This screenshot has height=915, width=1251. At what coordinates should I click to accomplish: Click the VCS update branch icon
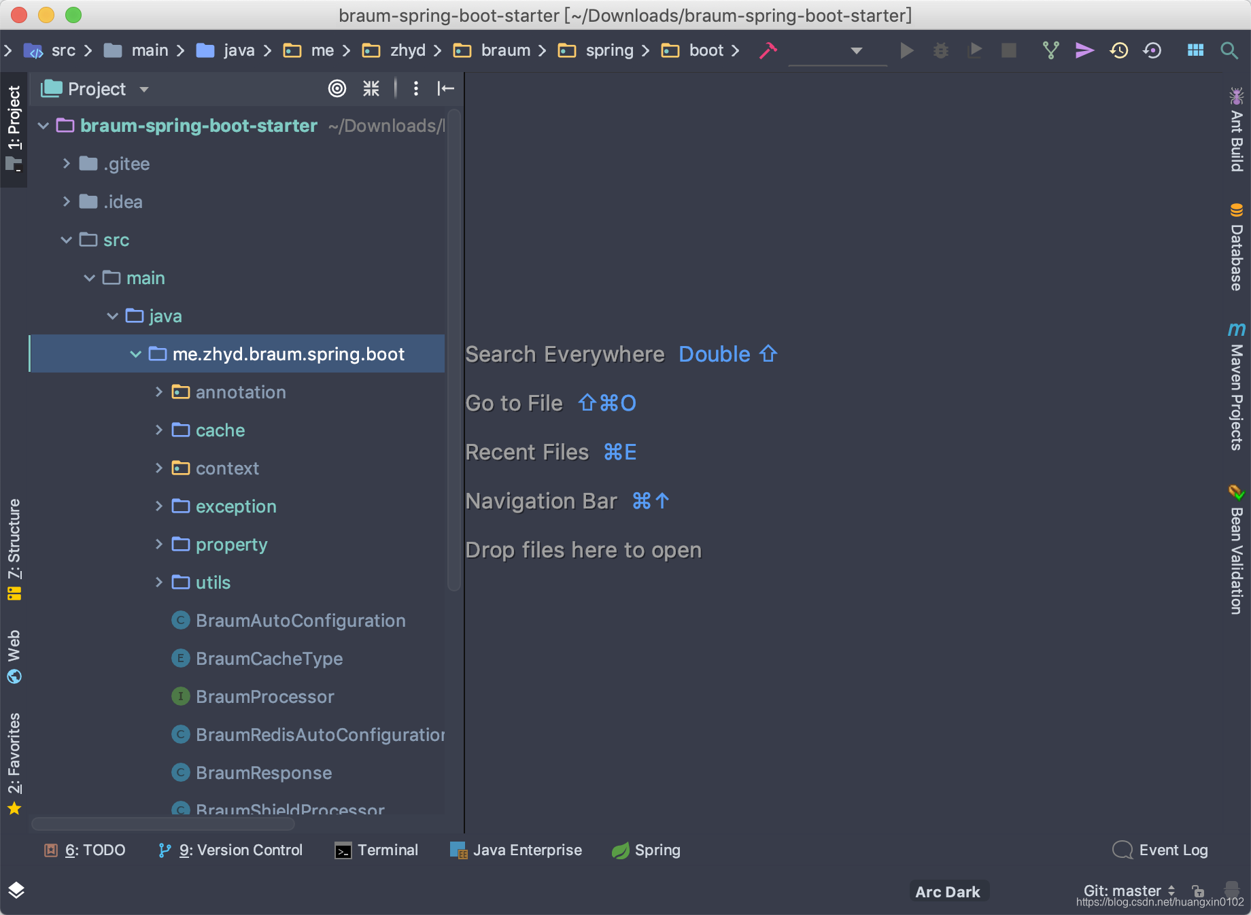pos(1051,50)
